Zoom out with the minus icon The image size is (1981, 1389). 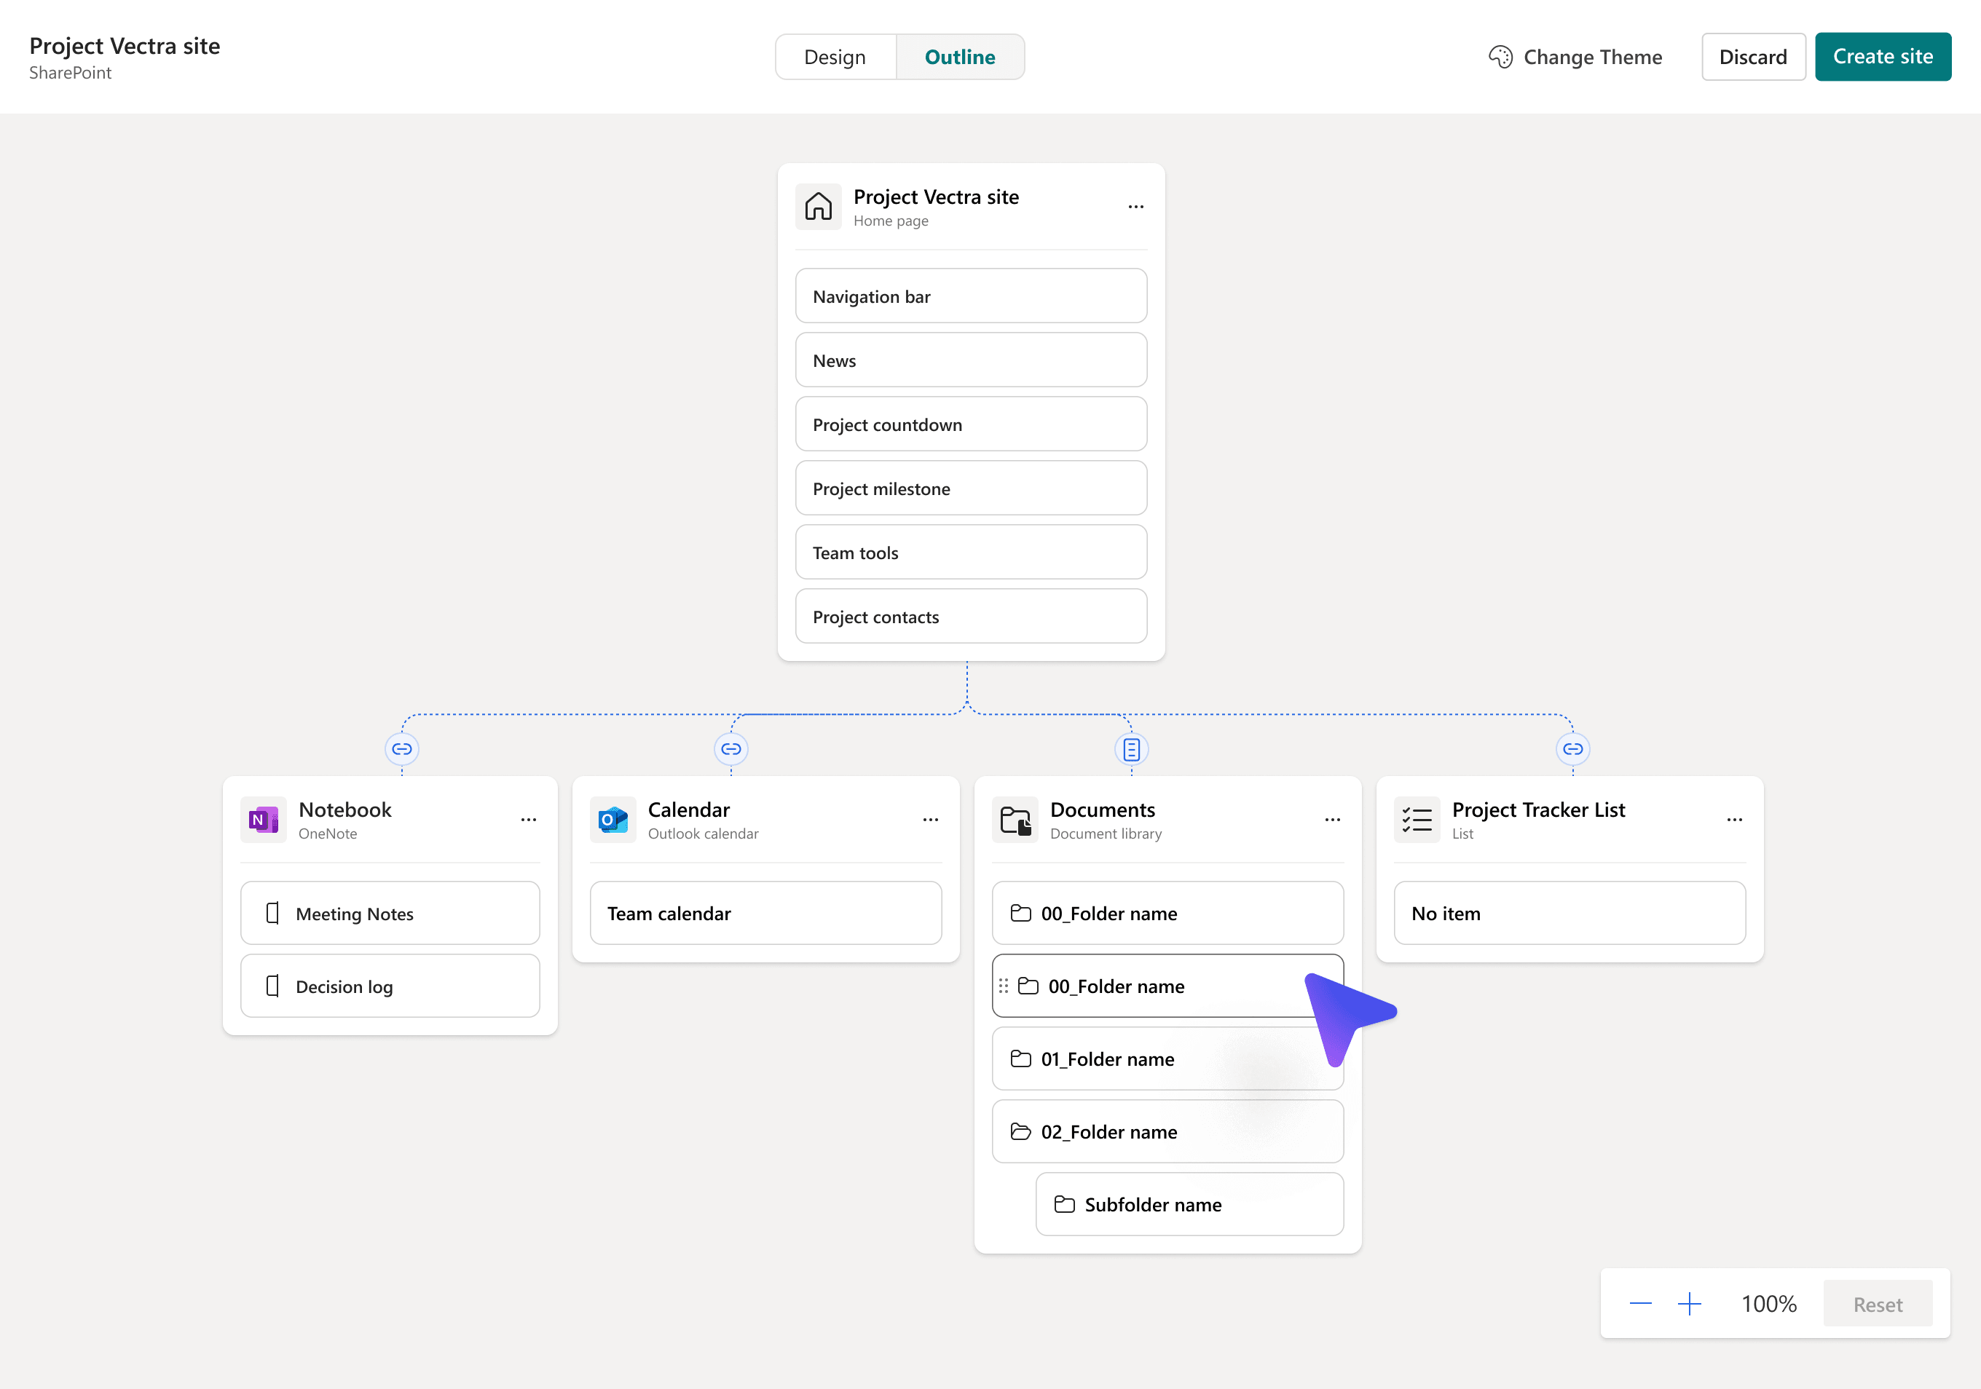[x=1640, y=1304]
